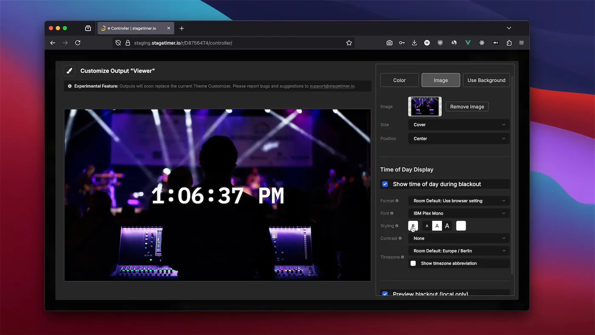Expand the Font dropdown showing IBM Plex Mono
Viewport: 595px width, 335px height.
point(459,213)
